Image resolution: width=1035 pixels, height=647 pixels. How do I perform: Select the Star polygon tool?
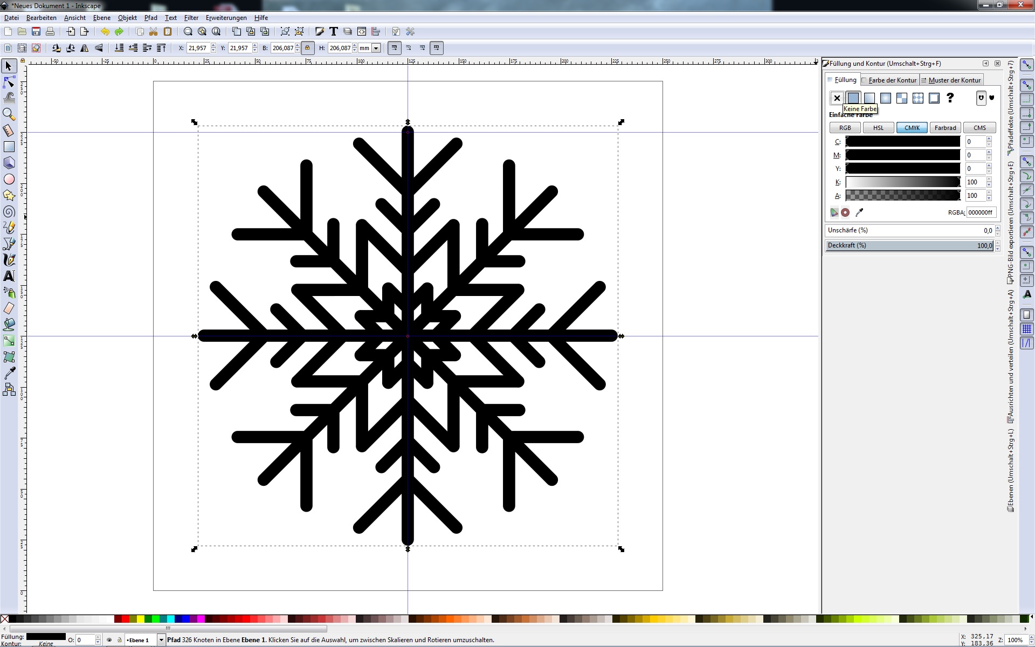[9, 195]
